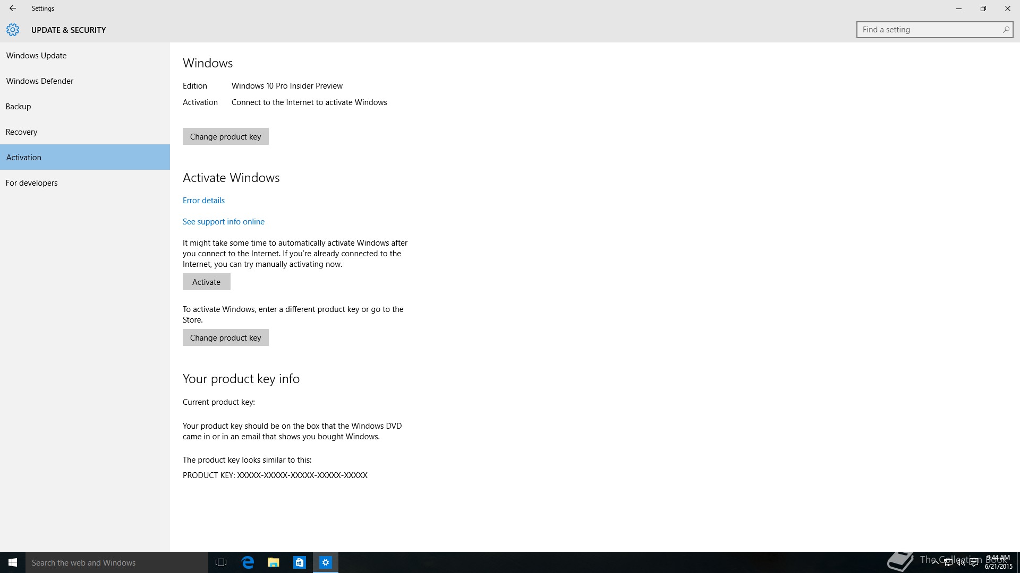Click the Edition label

coord(195,86)
